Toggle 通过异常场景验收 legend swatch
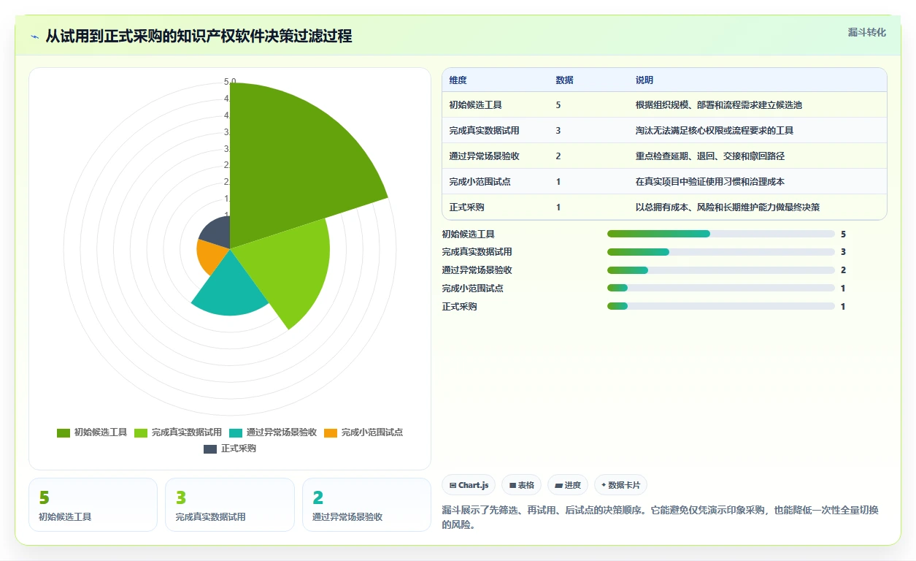 (236, 432)
